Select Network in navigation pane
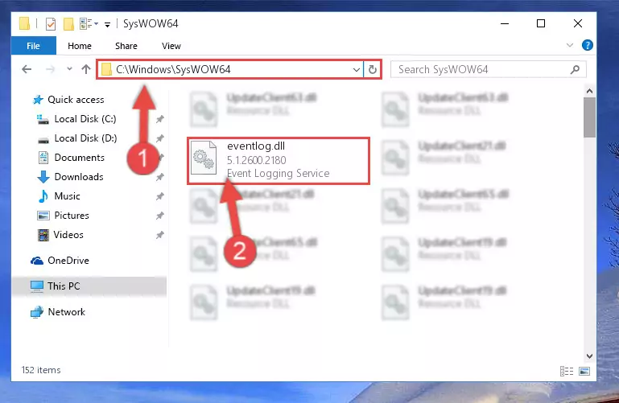This screenshot has width=619, height=403. click(66, 312)
